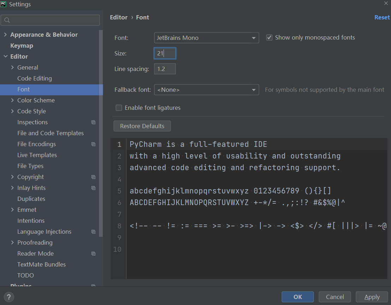
Task: Open TODO settings page
Action: (x=25, y=276)
